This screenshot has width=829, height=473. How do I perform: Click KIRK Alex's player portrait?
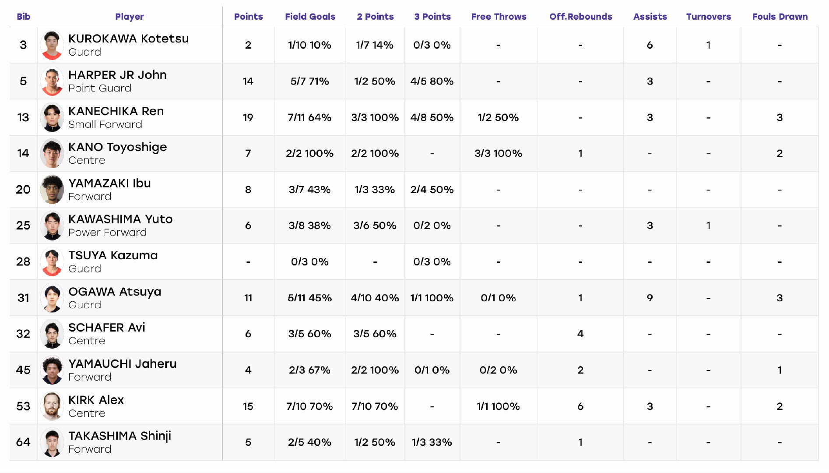click(52, 406)
